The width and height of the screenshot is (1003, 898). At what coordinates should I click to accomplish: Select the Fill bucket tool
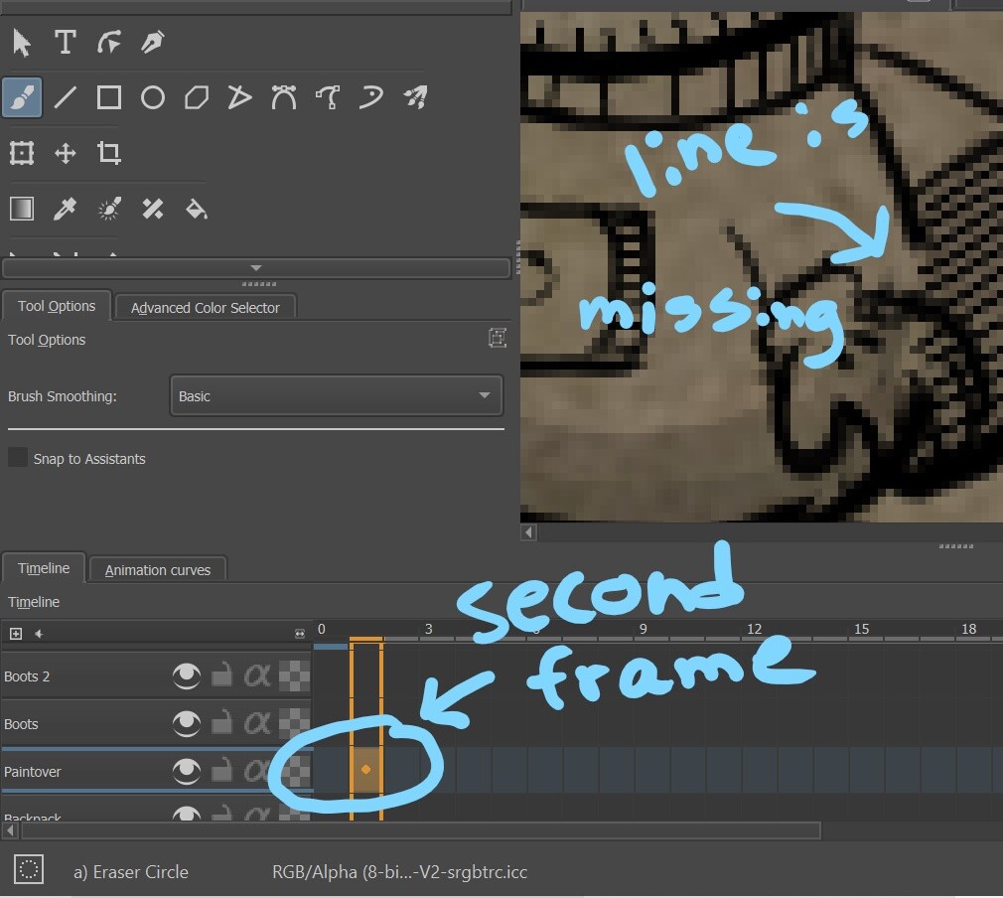coord(197,209)
